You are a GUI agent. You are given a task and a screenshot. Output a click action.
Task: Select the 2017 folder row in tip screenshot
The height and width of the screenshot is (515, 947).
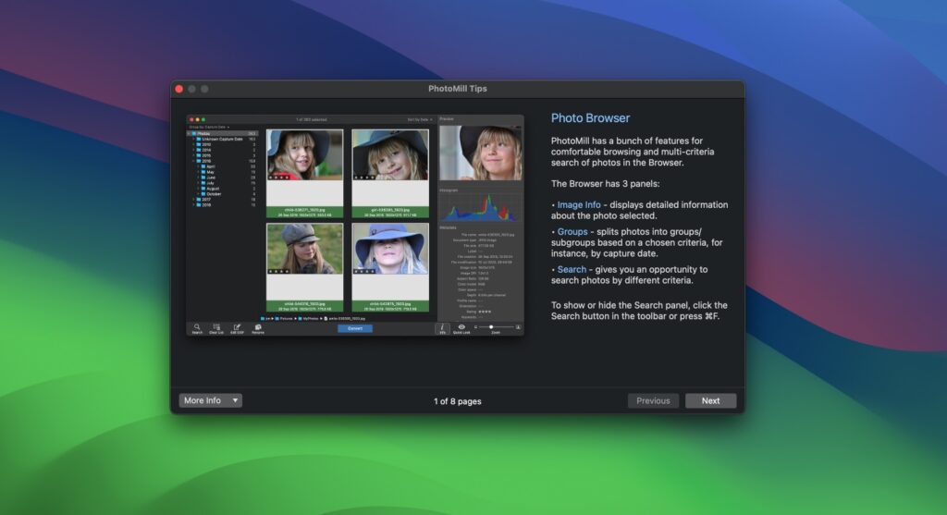click(224, 199)
